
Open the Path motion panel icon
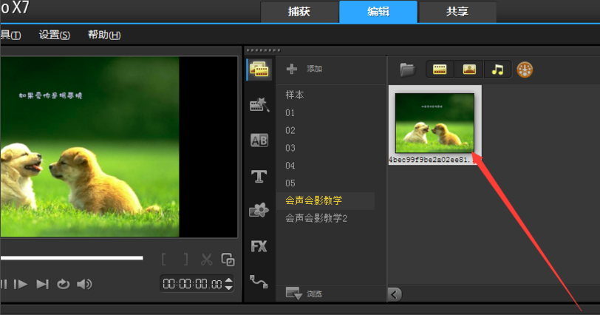(259, 281)
